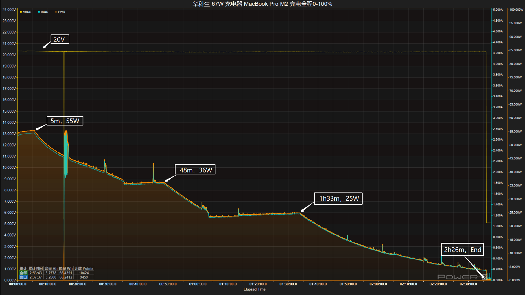Click the orange PWR legend color marker
Viewport: 525px width, 295px height.
pyautogui.click(x=56, y=12)
